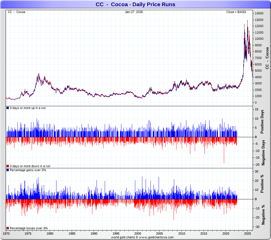Click the 1980 year label on the time axis
The image size is (271, 240).
pos(50,234)
